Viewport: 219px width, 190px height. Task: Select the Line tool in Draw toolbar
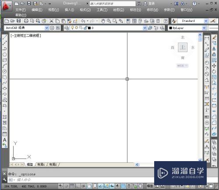(x=5, y=37)
